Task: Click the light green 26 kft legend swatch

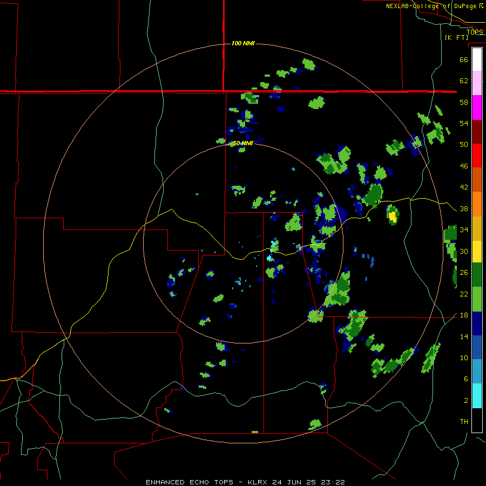Action: [477, 299]
